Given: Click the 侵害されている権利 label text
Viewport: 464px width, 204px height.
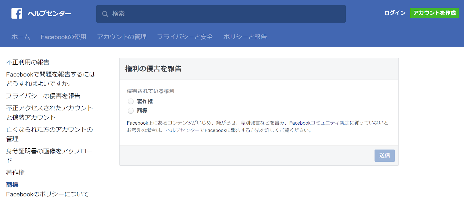Looking at the screenshot, I should click(x=151, y=91).
